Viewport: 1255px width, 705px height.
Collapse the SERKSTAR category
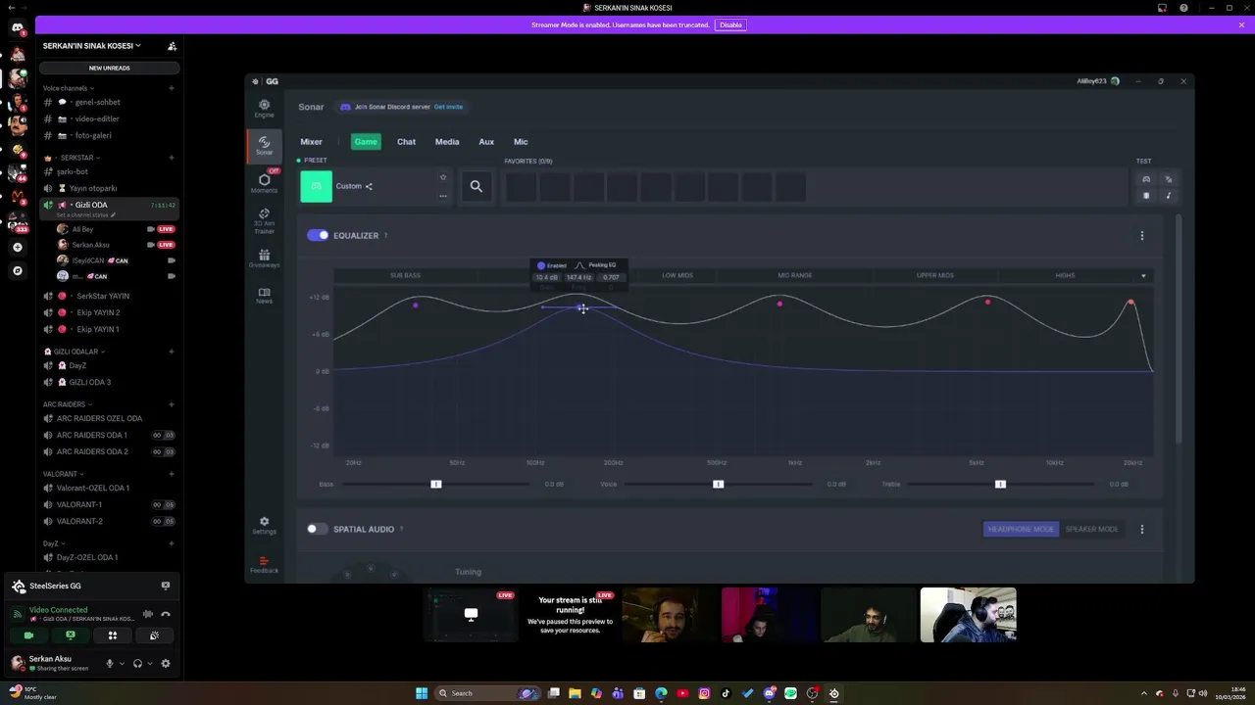pyautogui.click(x=78, y=158)
